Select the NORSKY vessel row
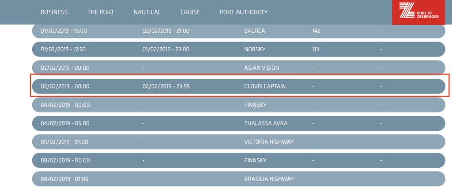Viewport: 452px width, 189px height. 239,49
